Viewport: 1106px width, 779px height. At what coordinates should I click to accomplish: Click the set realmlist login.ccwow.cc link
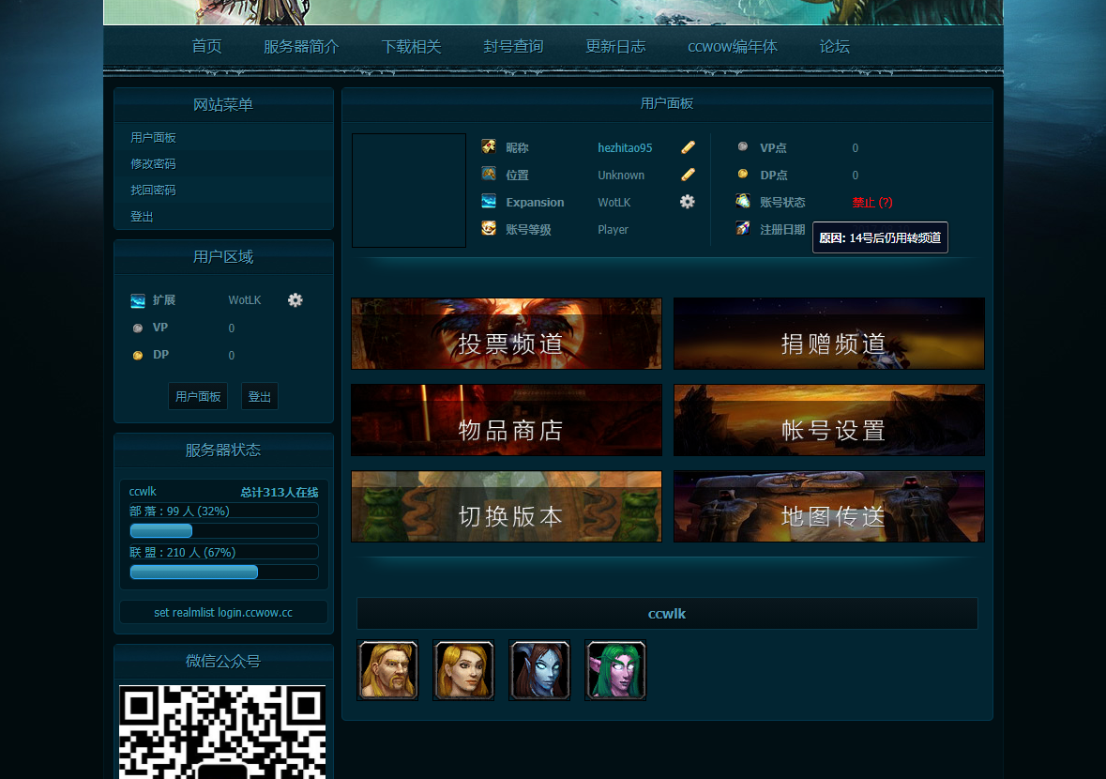222,612
